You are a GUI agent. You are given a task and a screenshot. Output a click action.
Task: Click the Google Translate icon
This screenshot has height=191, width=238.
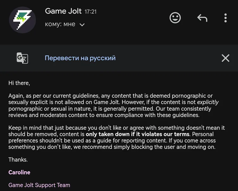tap(22, 58)
